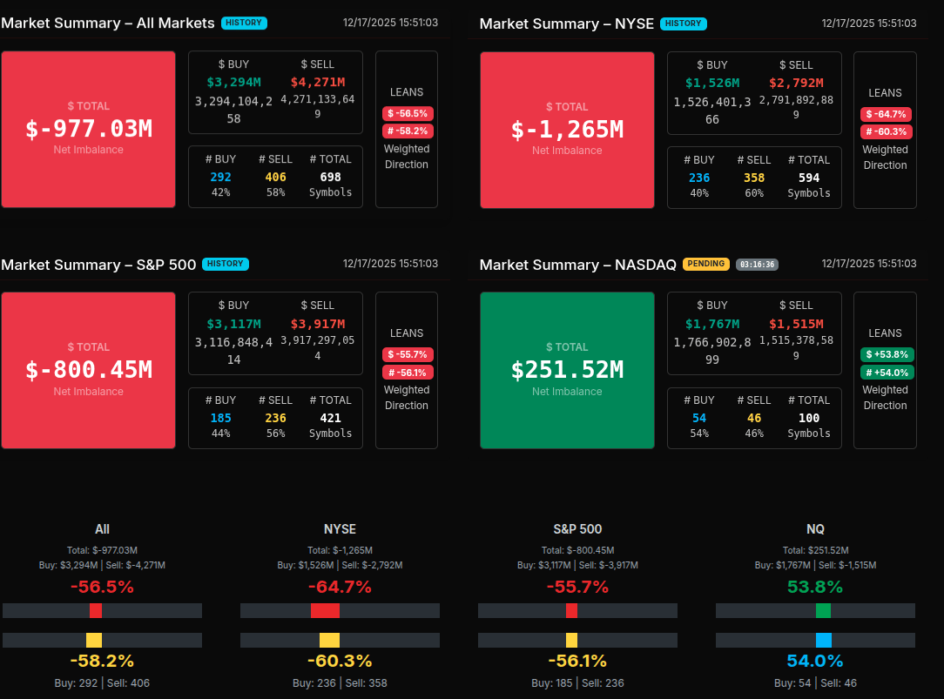This screenshot has width=944, height=699.
Task: Click the $ -56.5% leans badge in All Markets
Action: (x=407, y=114)
